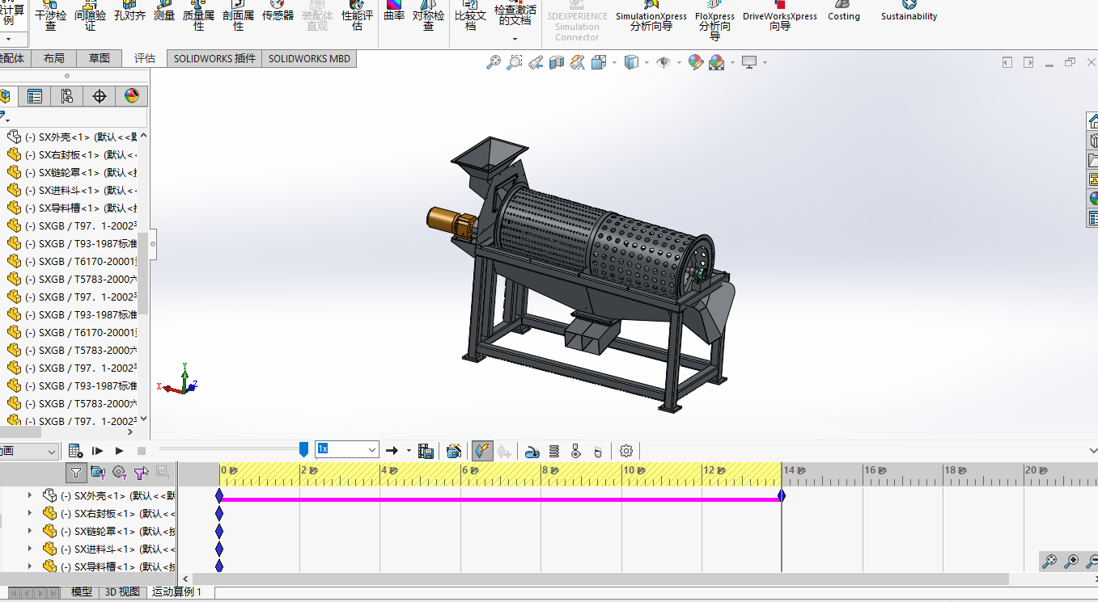Switch to the 模型 bottom tab
The height and width of the screenshot is (602, 1098).
point(82,592)
